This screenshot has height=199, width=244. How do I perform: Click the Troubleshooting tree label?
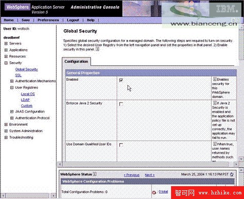pyautogui.click(x=21, y=137)
